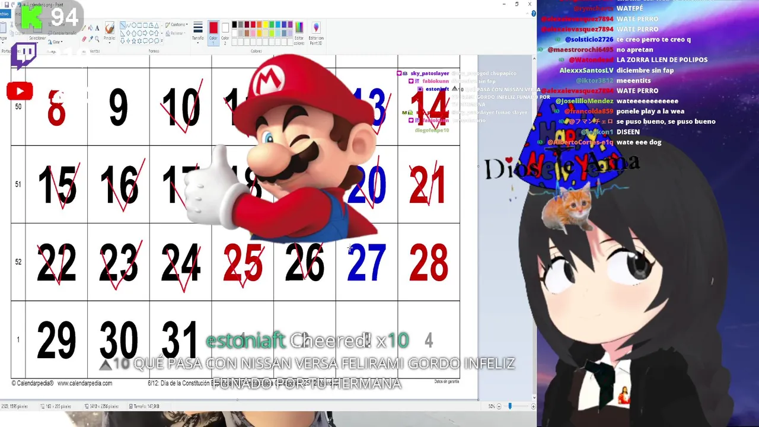Click the 3410 × 2356 píxeles status entry
This screenshot has height=427, width=759.
pyautogui.click(x=102, y=406)
